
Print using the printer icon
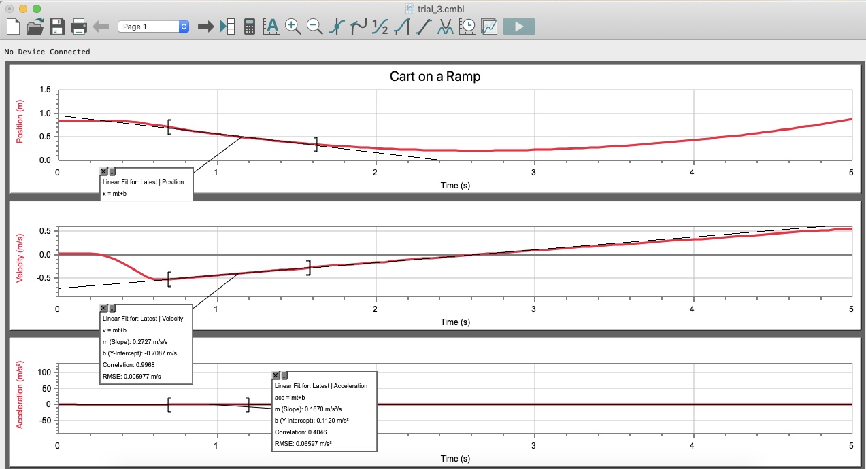pyautogui.click(x=79, y=27)
